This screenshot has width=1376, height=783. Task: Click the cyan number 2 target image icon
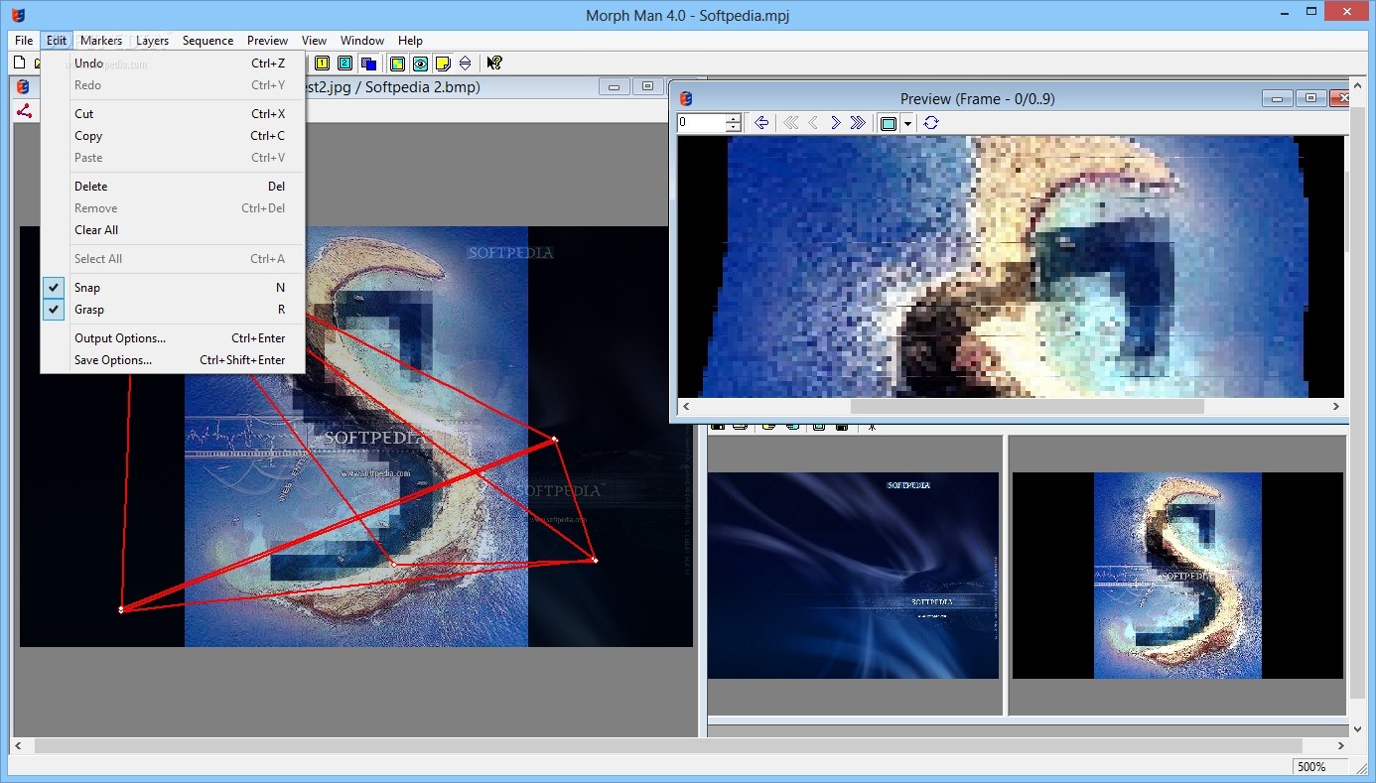point(344,64)
